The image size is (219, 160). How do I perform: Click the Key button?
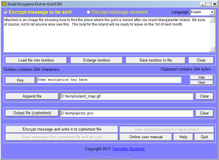pos(20,80)
